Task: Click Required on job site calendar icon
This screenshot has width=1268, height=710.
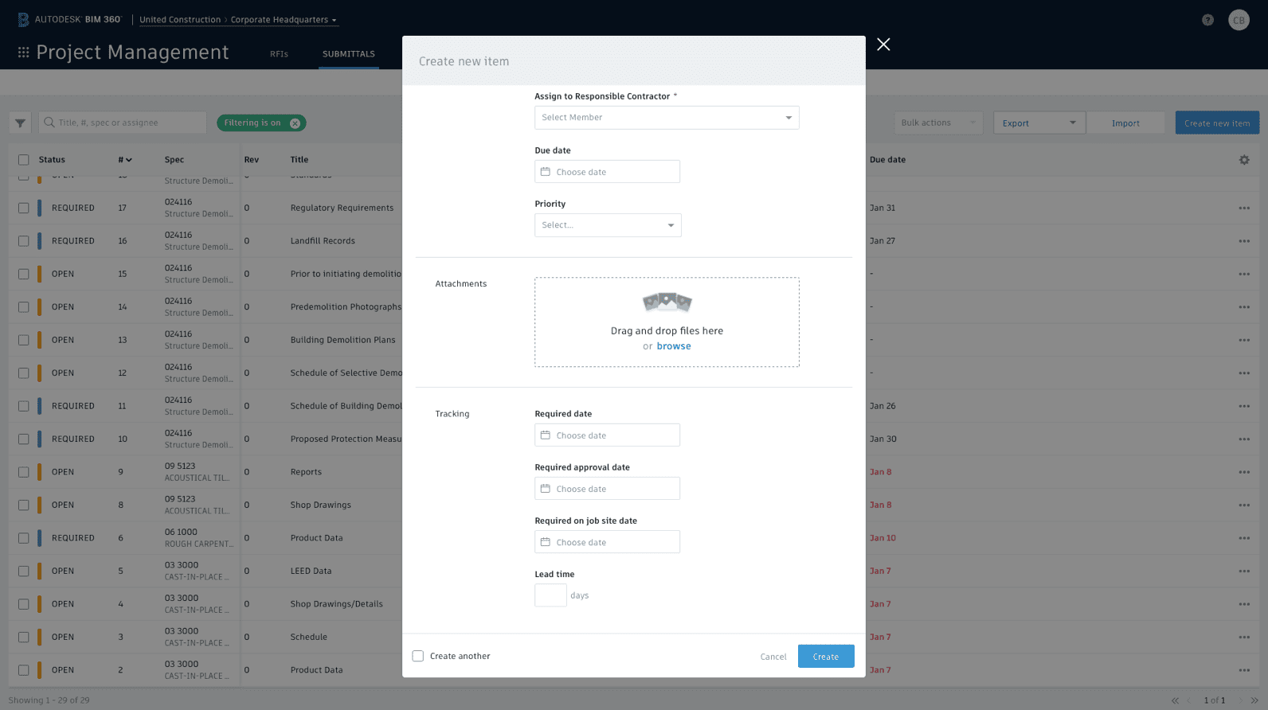Action: tap(546, 542)
